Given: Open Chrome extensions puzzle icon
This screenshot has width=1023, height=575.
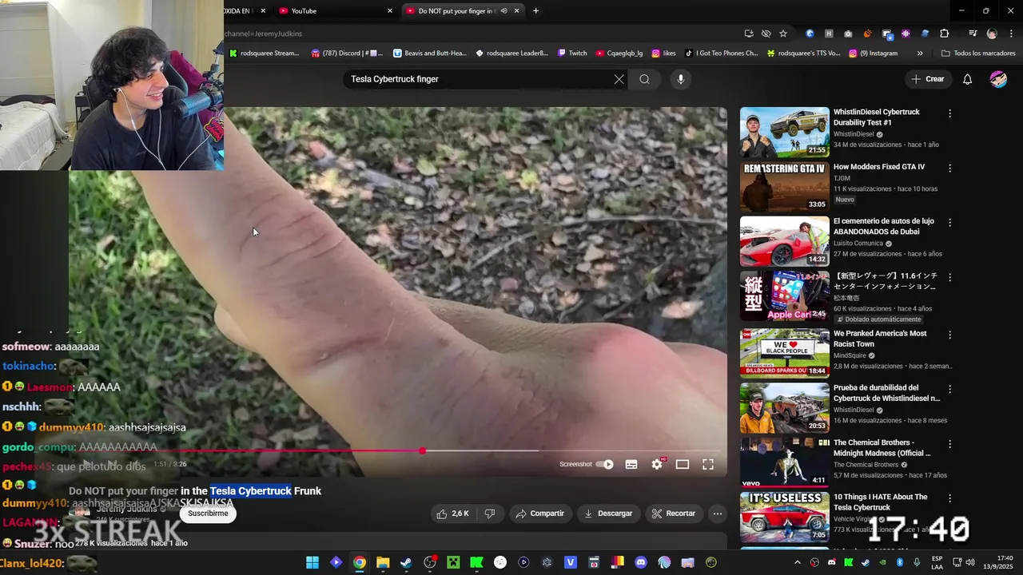Looking at the screenshot, I should tap(945, 34).
